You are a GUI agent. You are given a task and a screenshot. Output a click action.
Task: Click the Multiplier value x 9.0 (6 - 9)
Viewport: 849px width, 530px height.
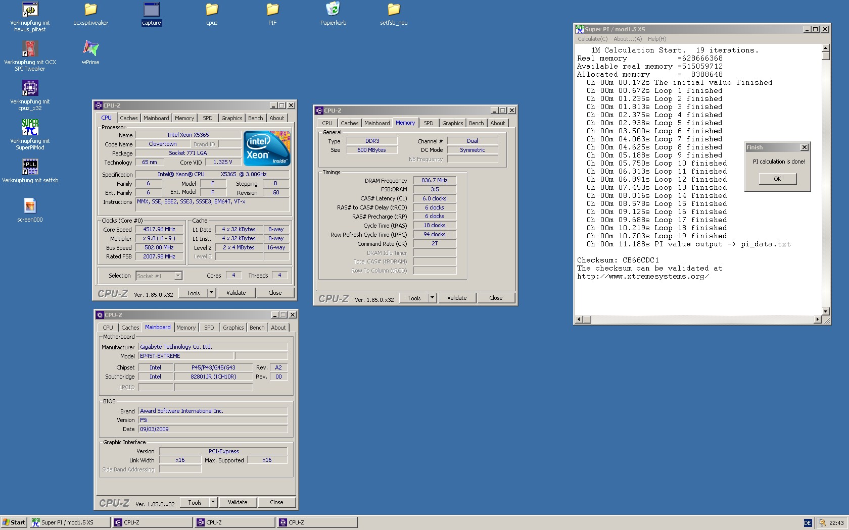click(x=159, y=238)
